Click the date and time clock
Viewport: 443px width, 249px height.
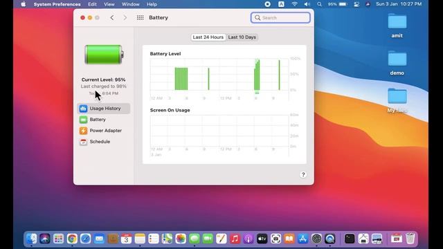pos(399,4)
